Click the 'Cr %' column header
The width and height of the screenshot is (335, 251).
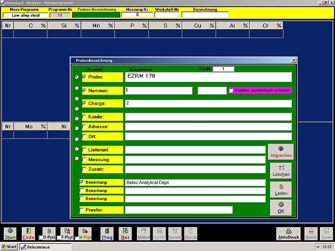point(266,26)
